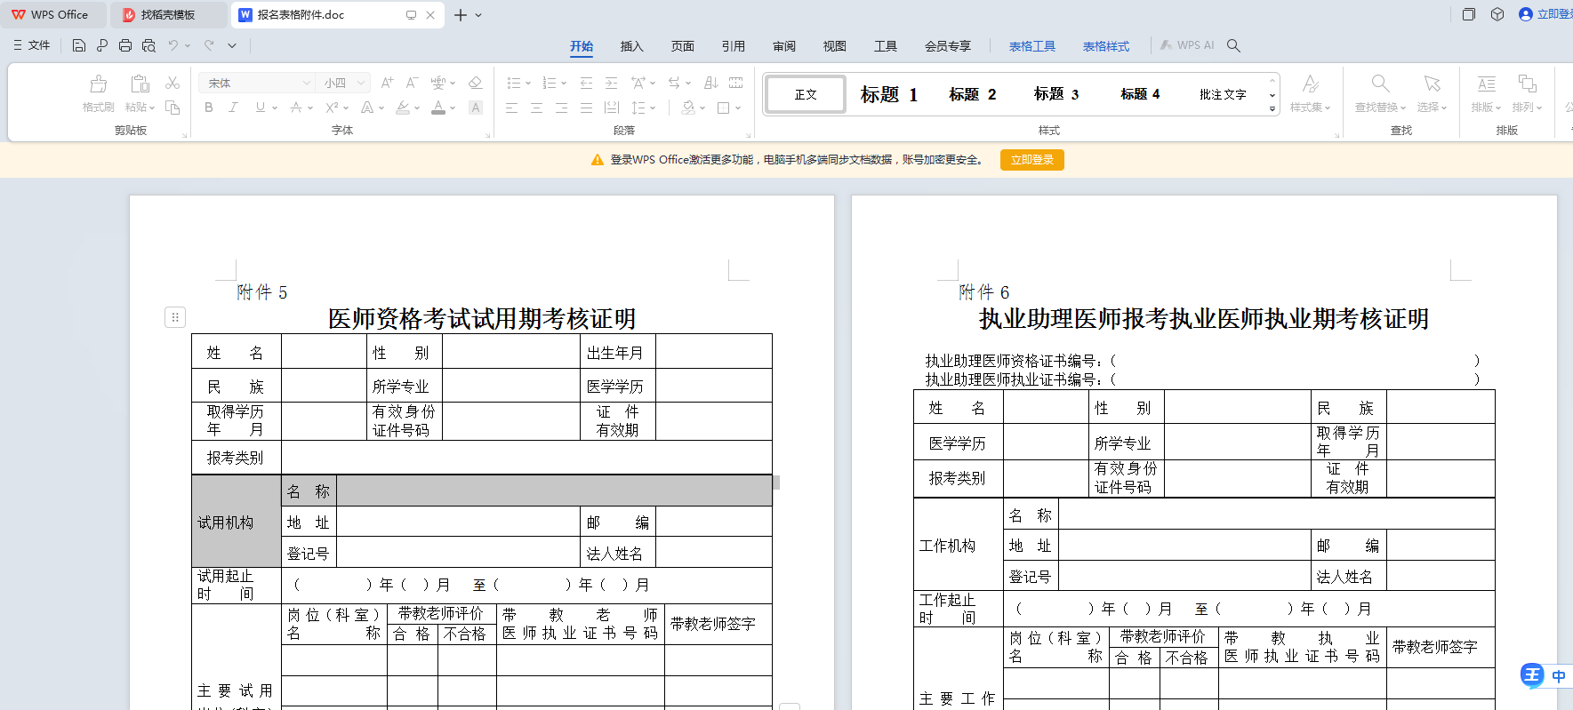Switch to the 插入 ribbon tab
This screenshot has height=710, width=1573.
pyautogui.click(x=631, y=46)
